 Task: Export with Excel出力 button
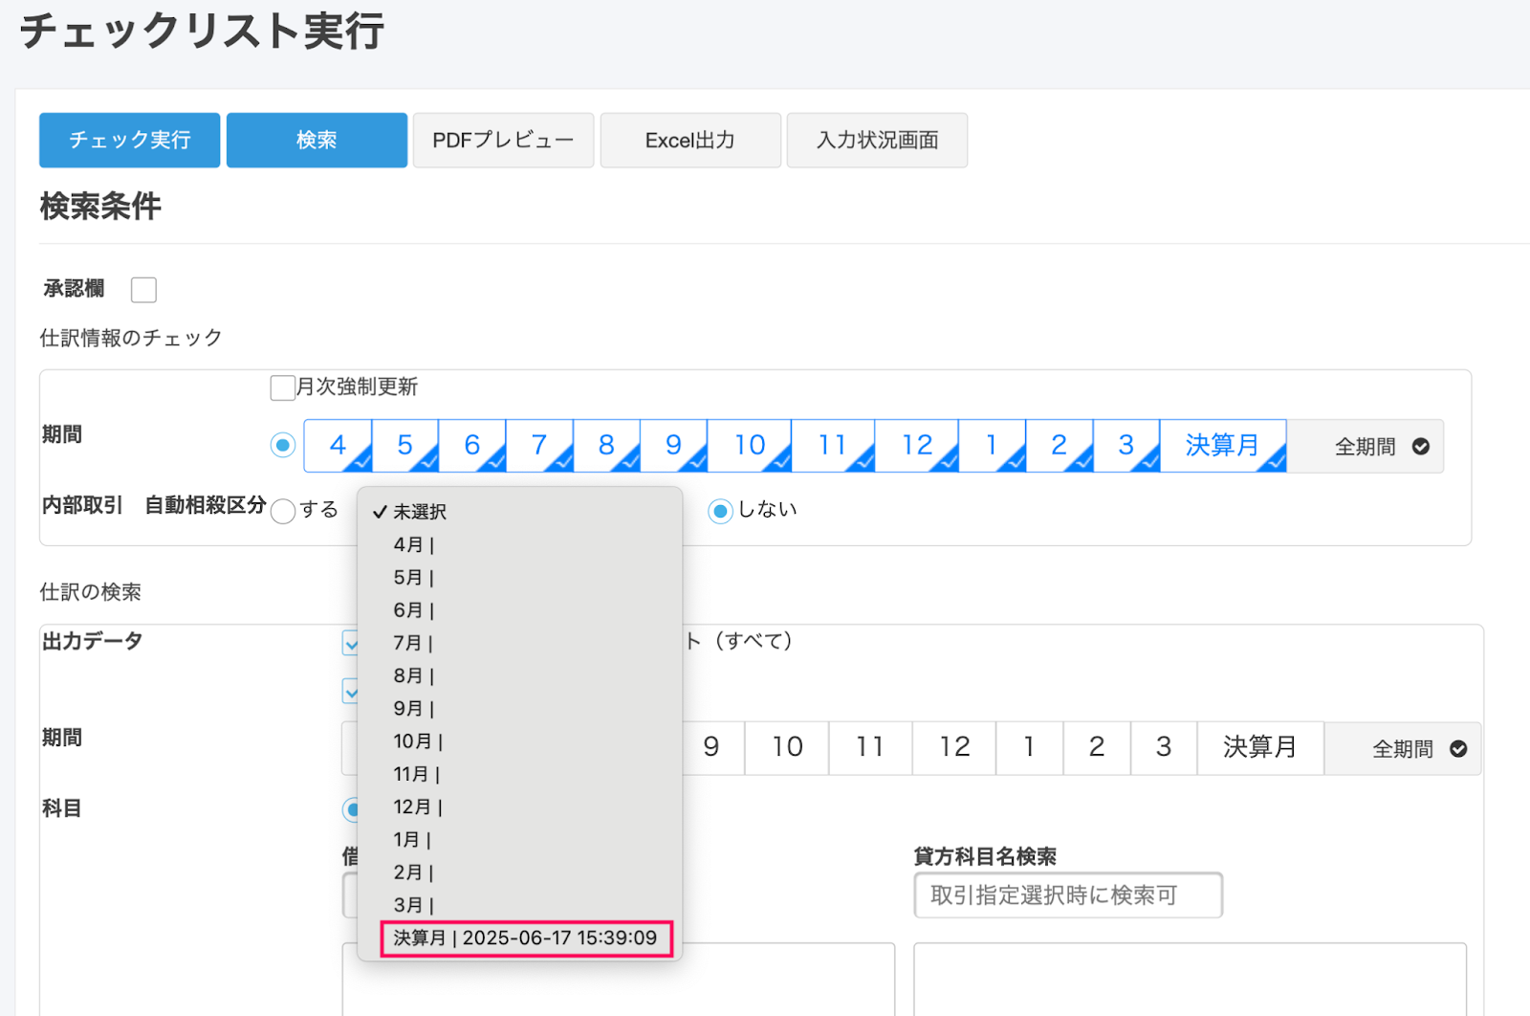pos(690,141)
